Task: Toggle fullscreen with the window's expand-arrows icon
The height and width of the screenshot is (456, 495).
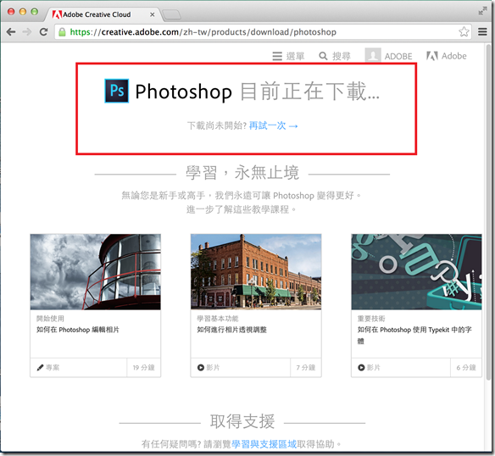Action: pos(482,11)
